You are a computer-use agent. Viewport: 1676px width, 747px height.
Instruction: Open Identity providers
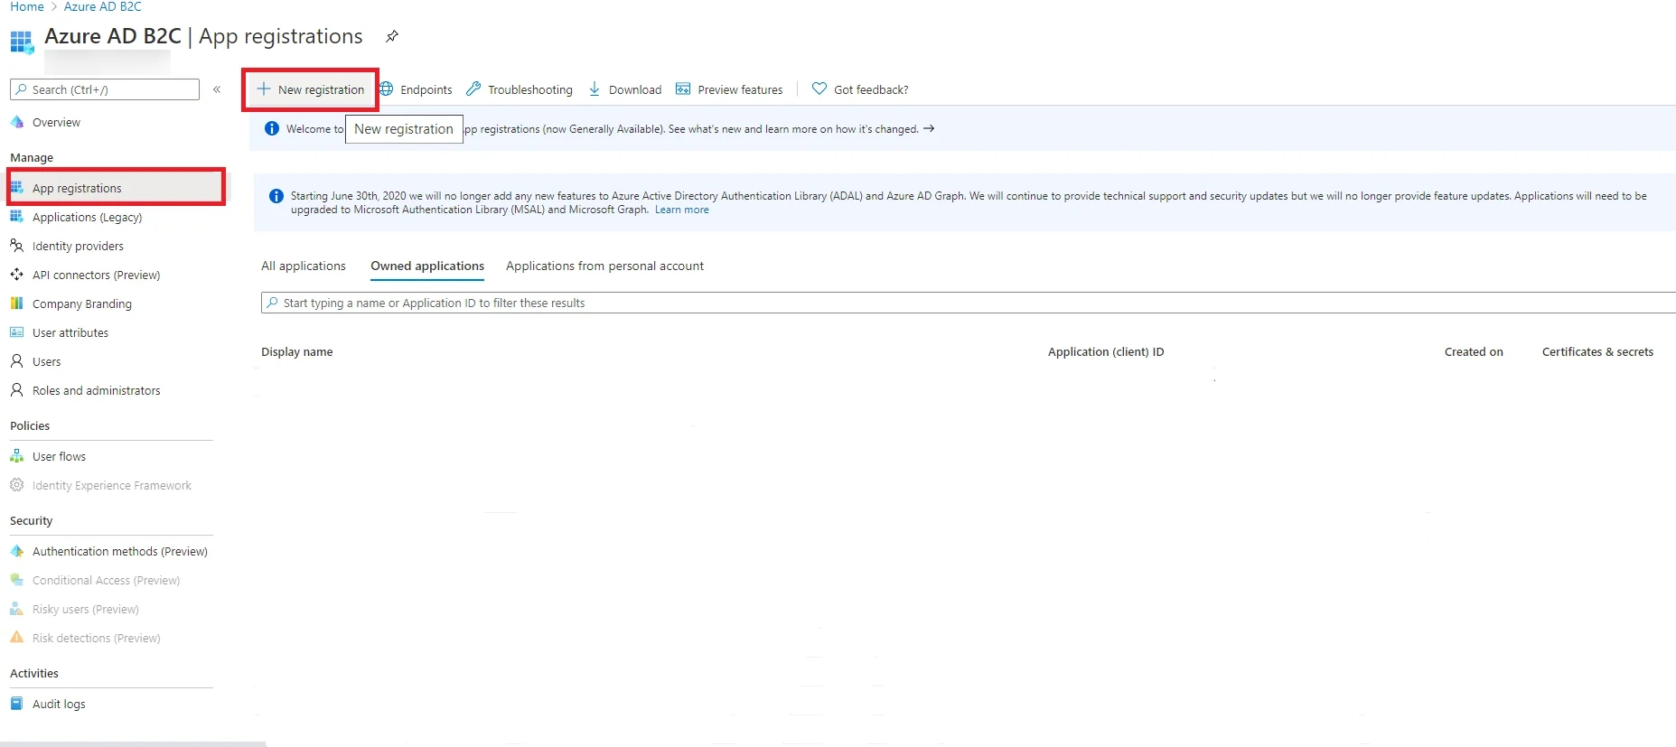pos(78,246)
